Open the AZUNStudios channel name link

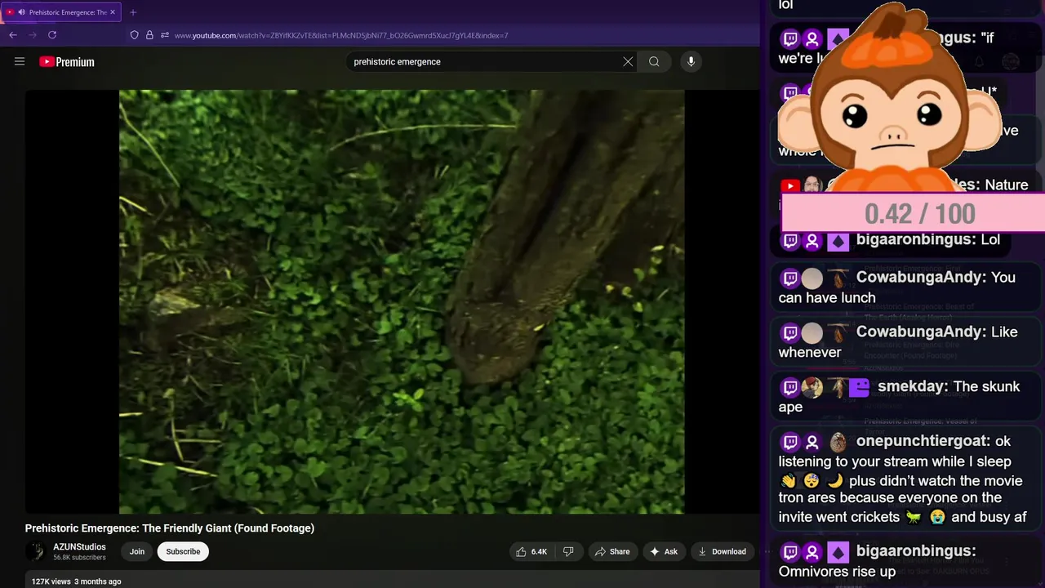point(79,547)
